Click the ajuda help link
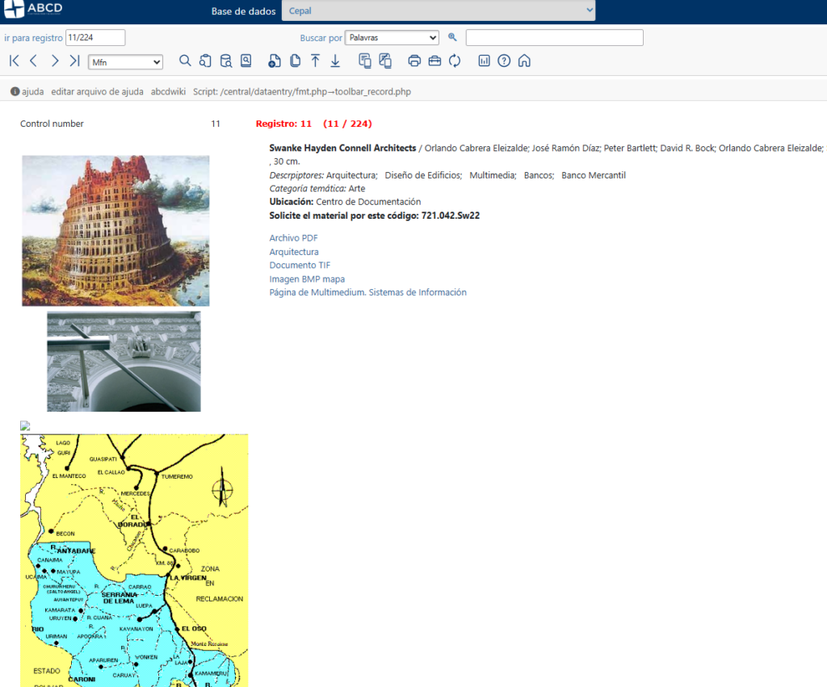827x687 pixels. 32,92
